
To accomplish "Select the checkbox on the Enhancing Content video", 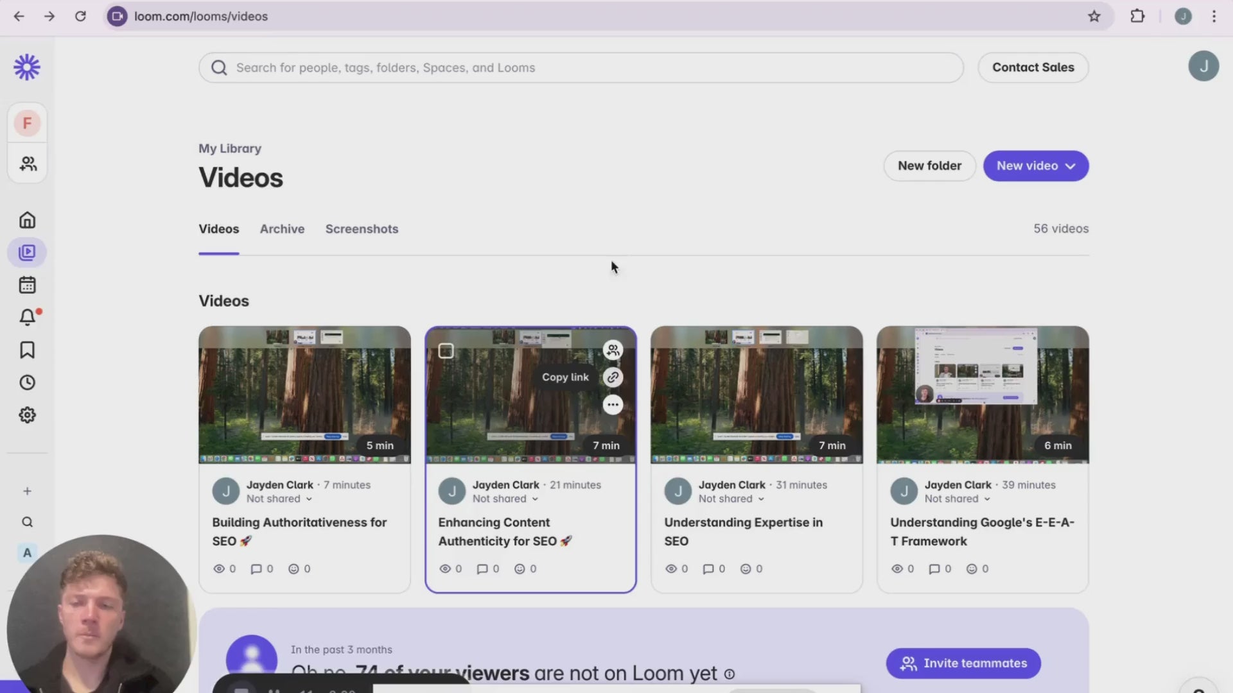I will [x=446, y=351].
